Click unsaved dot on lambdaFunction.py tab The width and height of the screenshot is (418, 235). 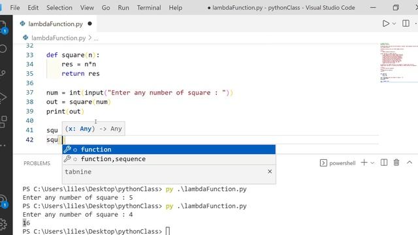click(90, 23)
